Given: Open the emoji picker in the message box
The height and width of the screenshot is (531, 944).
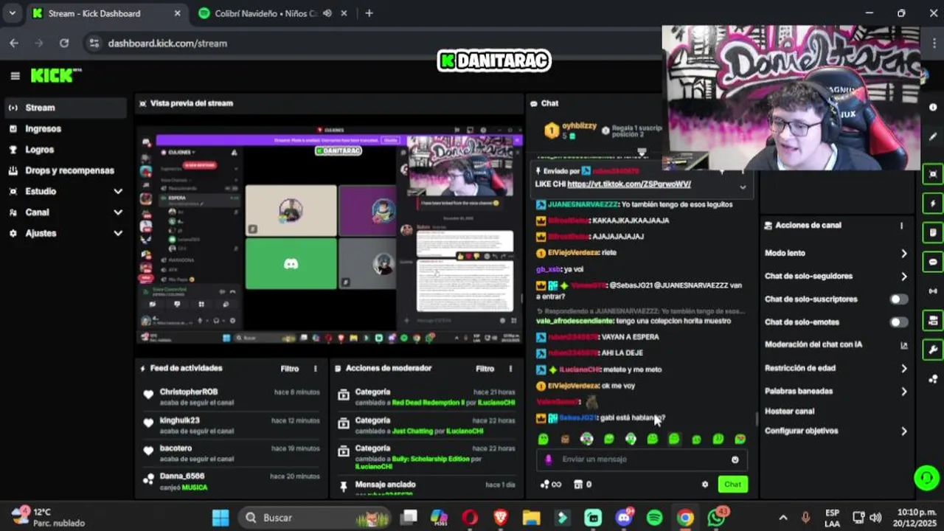Looking at the screenshot, I should 735,459.
